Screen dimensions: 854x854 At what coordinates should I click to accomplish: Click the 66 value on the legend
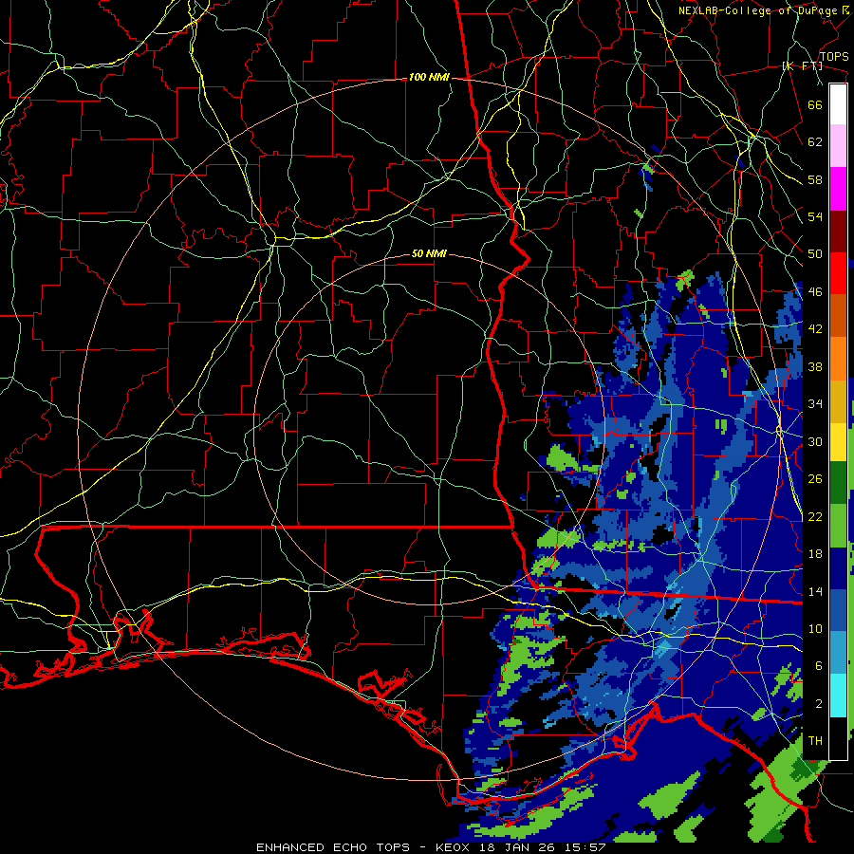(815, 104)
